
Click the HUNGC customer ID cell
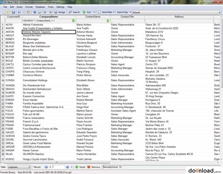coord(13,159)
